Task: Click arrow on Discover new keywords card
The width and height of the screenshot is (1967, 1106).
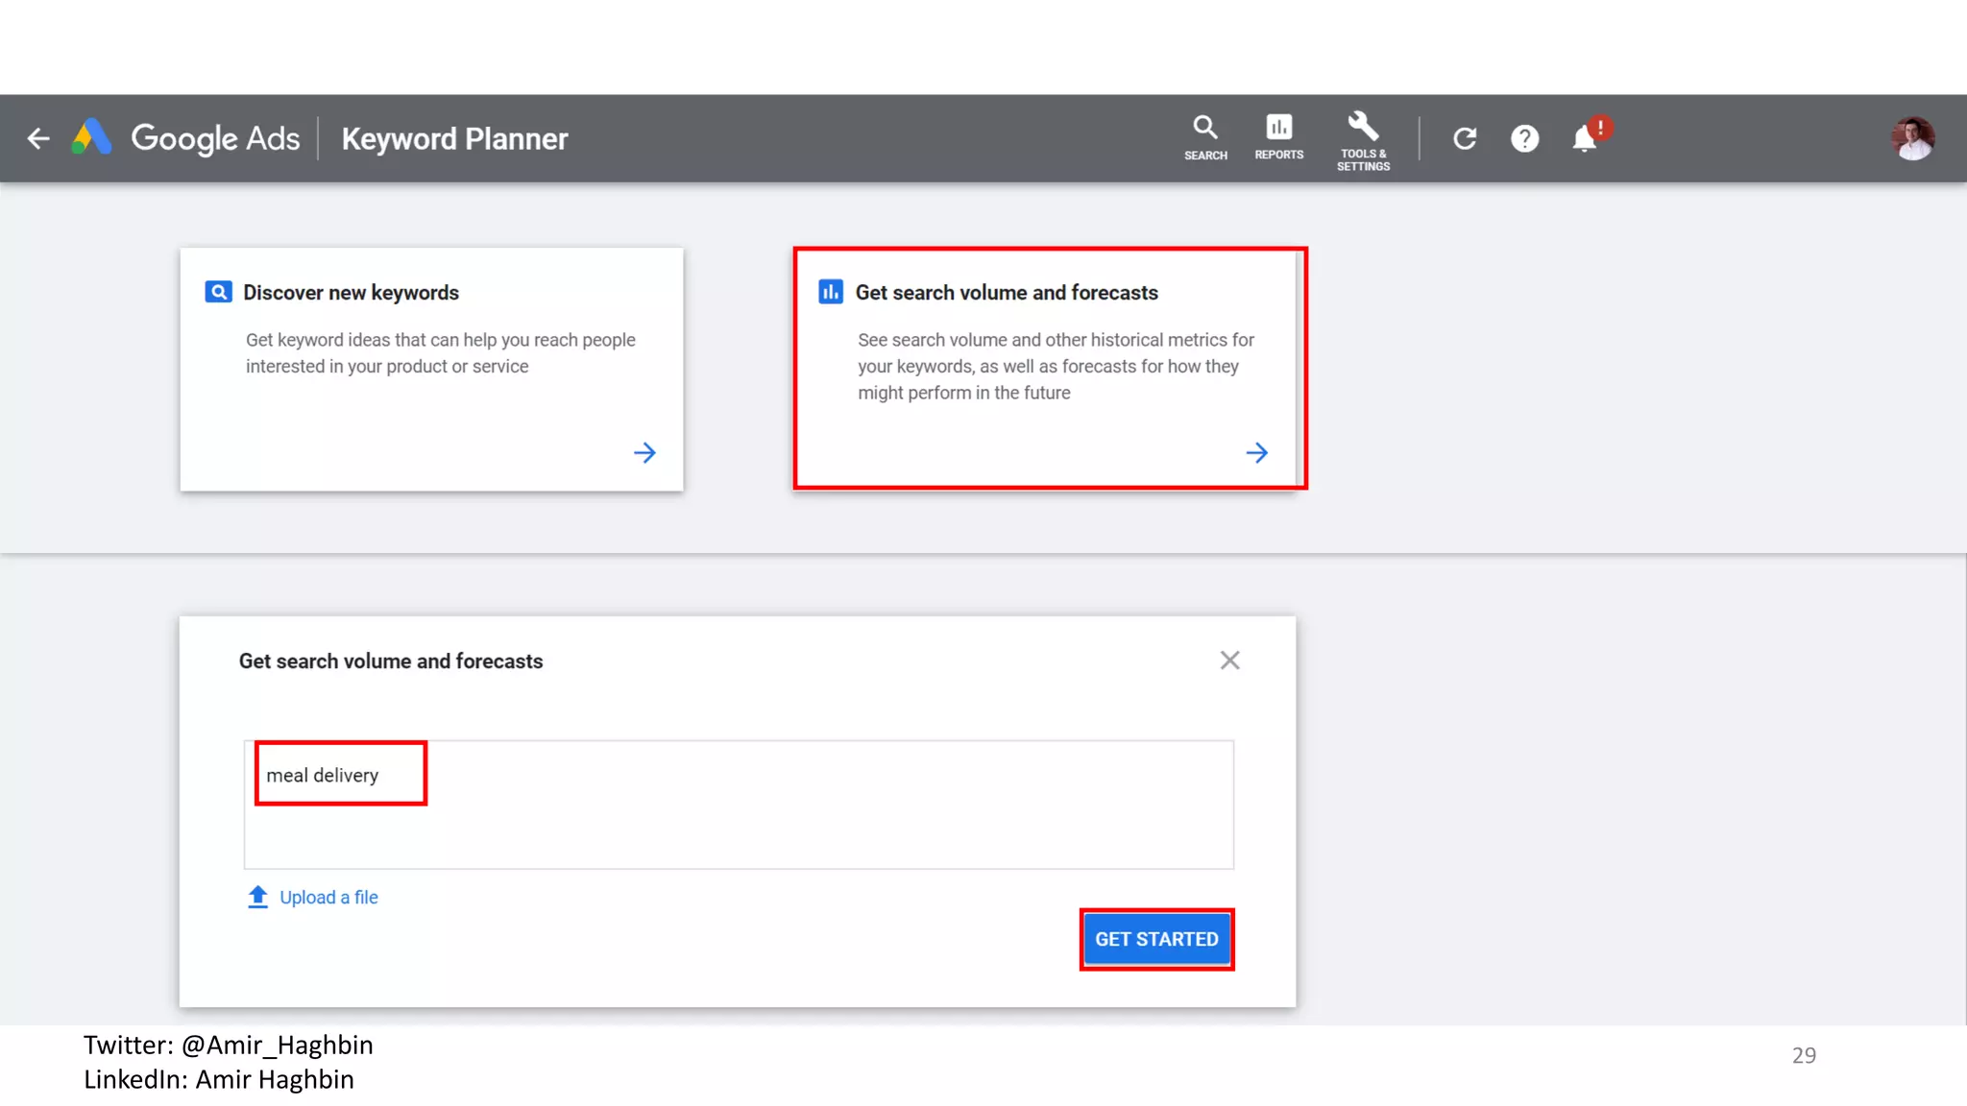Action: [644, 453]
